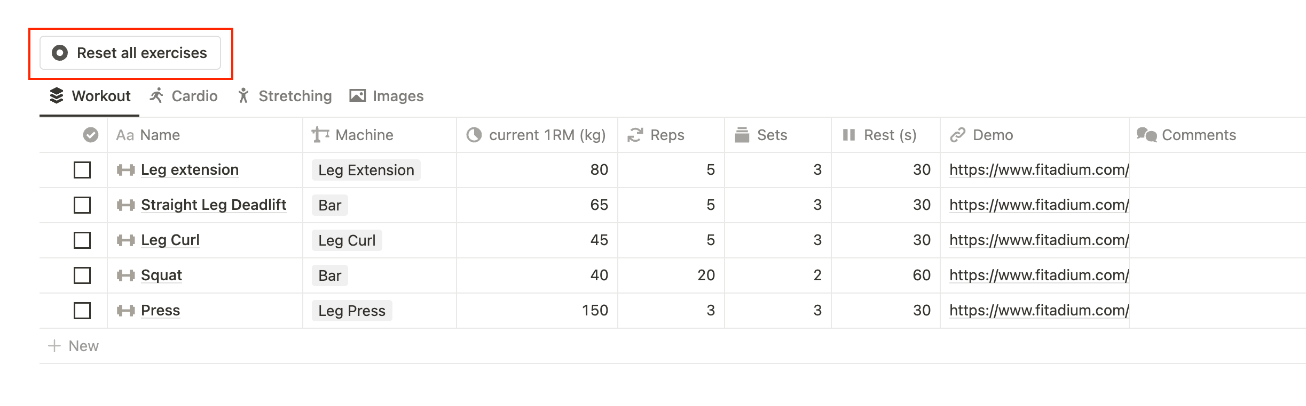Screen dimensions: 1306x406
Task: Open the Stretching tab
Action: 285,96
